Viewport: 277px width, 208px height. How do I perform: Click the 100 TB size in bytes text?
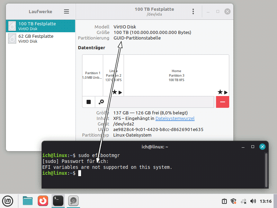point(152,32)
